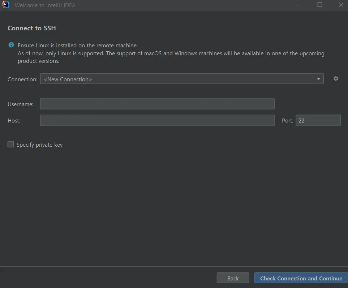The height and width of the screenshot is (288, 348).
Task: Click the IntelliJ IDEA logo in title bar
Action: tap(6, 5)
